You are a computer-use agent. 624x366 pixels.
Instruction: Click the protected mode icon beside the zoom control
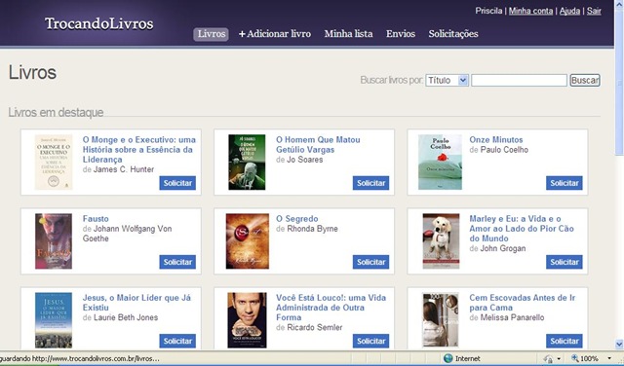548,359
